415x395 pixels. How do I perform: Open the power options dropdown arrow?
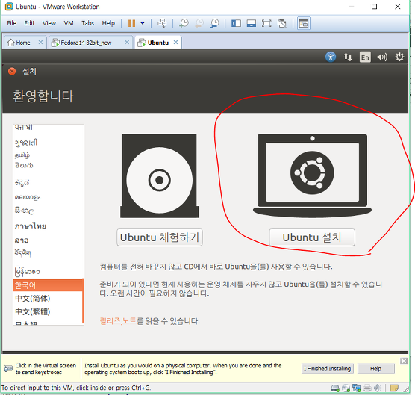[143, 23]
